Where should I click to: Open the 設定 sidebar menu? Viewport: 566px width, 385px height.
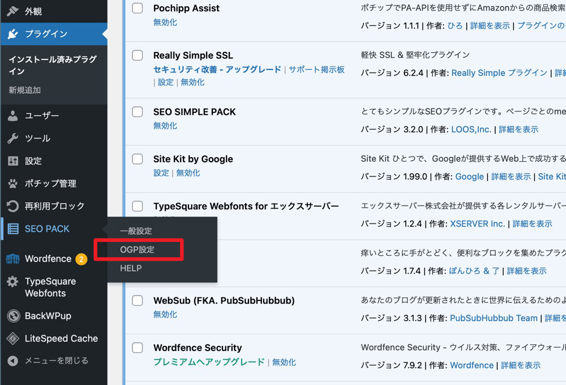[54, 161]
